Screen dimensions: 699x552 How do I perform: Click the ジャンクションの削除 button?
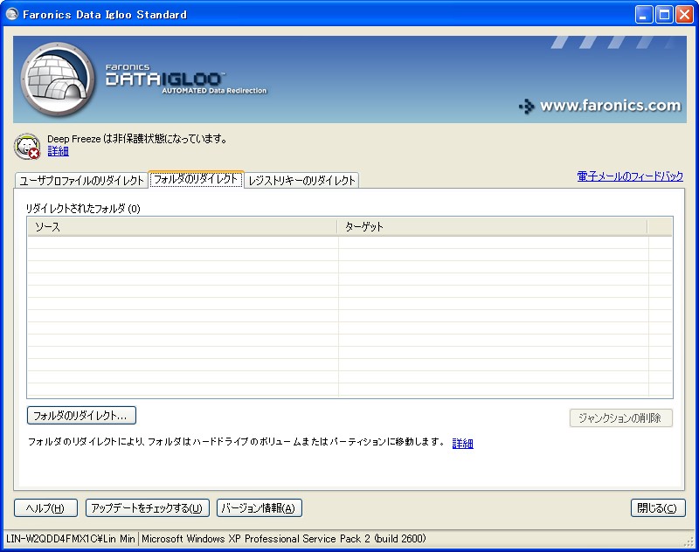click(620, 418)
